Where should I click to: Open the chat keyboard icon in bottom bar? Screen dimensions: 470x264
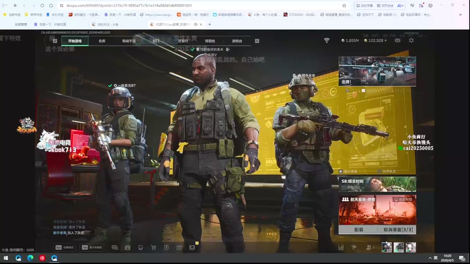coord(115,248)
